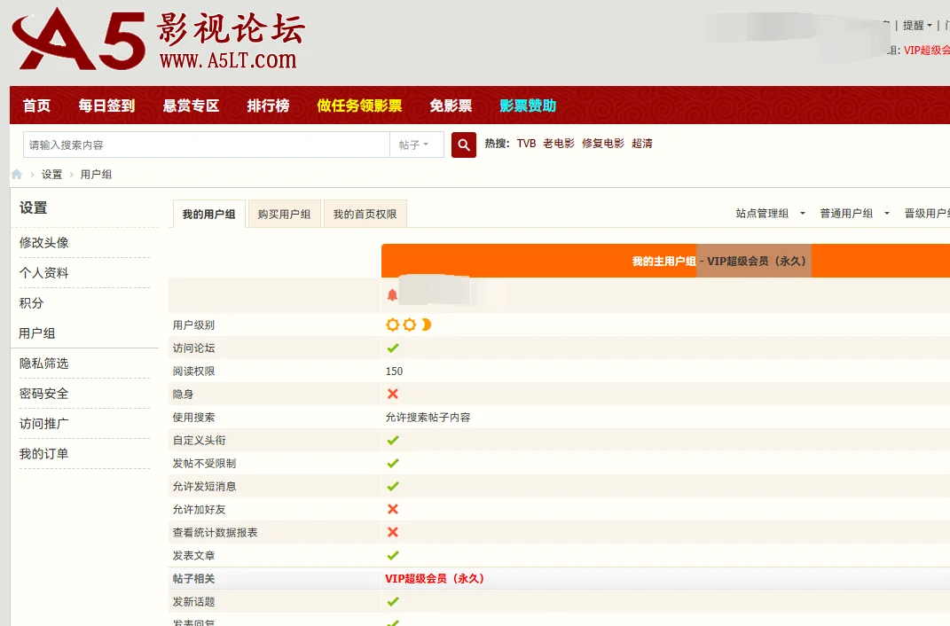Click the green check in 发帖不受限制 row
Screen dimensions: 950x626
click(393, 463)
